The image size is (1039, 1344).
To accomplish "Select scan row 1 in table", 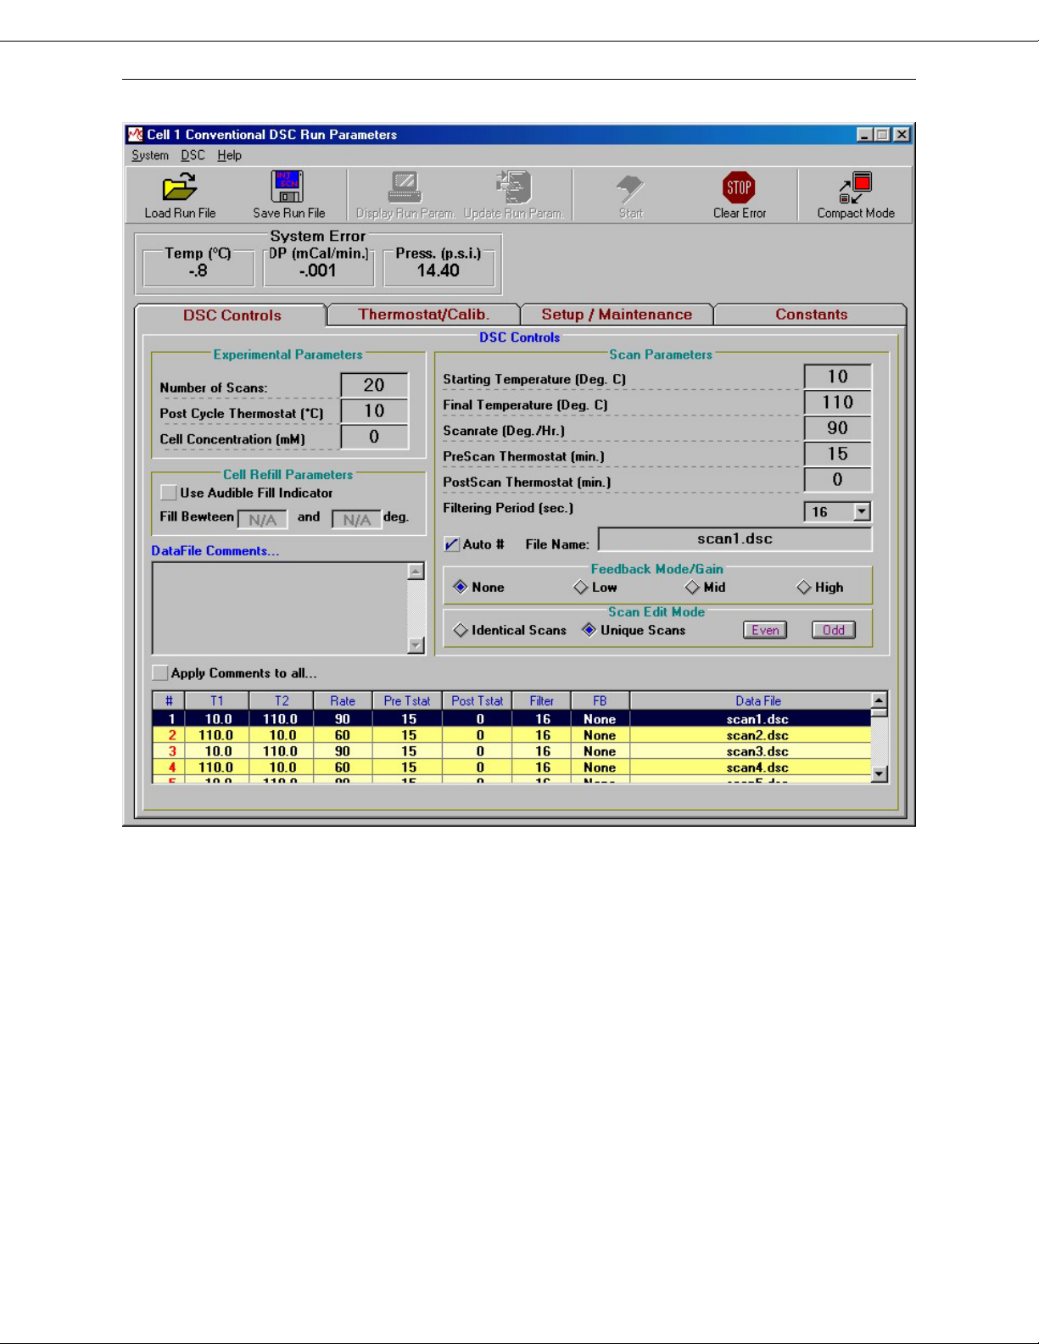I will [511, 719].
